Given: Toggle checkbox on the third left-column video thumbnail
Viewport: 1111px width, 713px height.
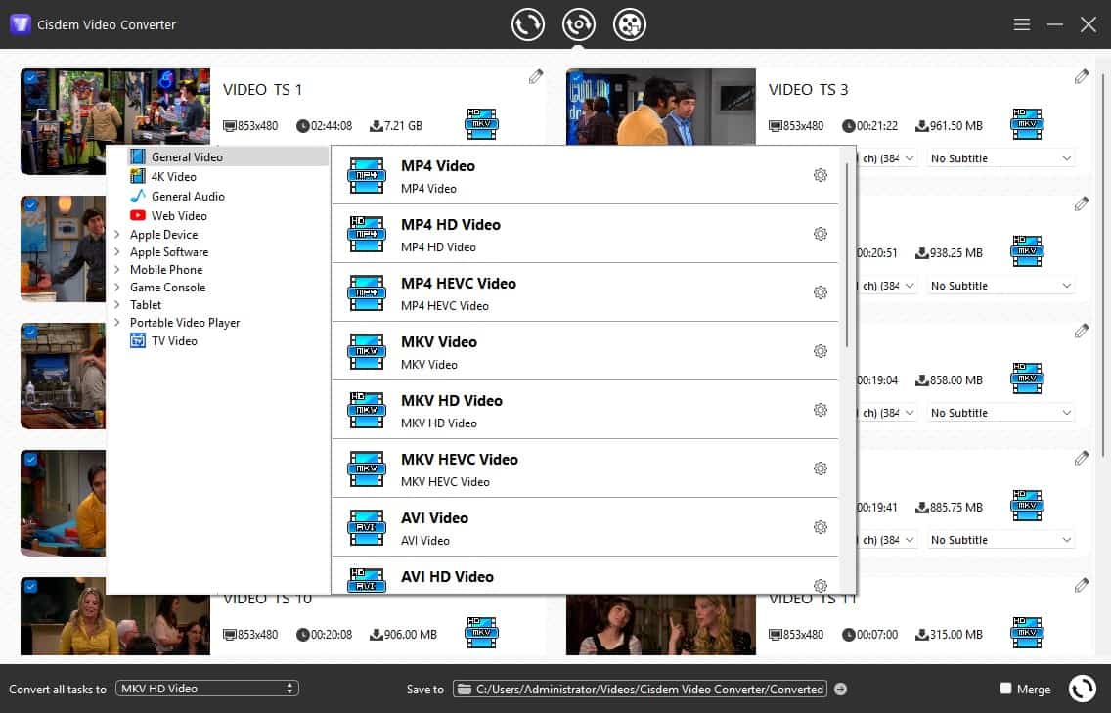Looking at the screenshot, I should [31, 332].
